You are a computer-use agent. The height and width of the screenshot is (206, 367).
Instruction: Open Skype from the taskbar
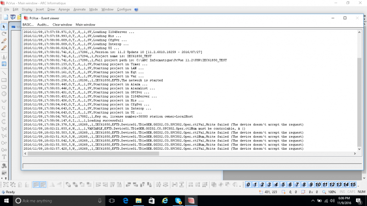[178, 201]
